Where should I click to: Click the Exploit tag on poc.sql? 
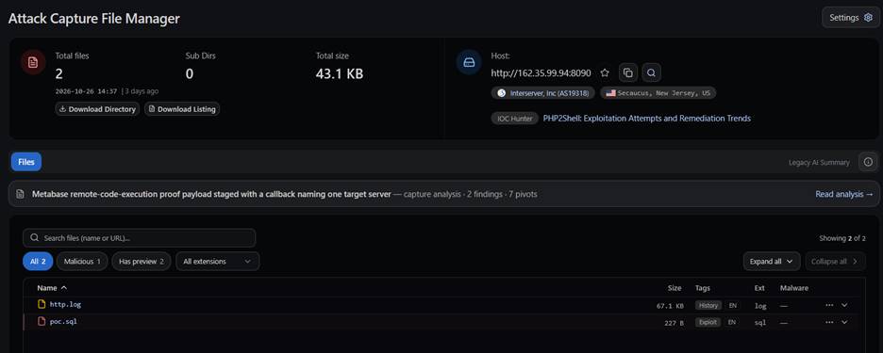(x=708, y=323)
